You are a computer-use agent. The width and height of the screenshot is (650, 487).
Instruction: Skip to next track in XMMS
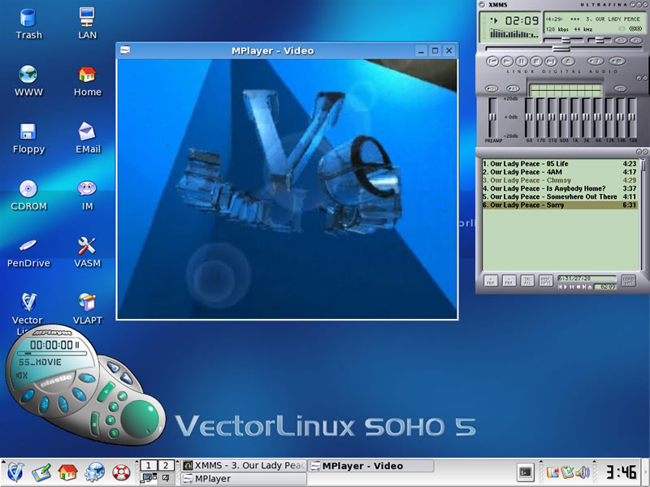pos(551,61)
